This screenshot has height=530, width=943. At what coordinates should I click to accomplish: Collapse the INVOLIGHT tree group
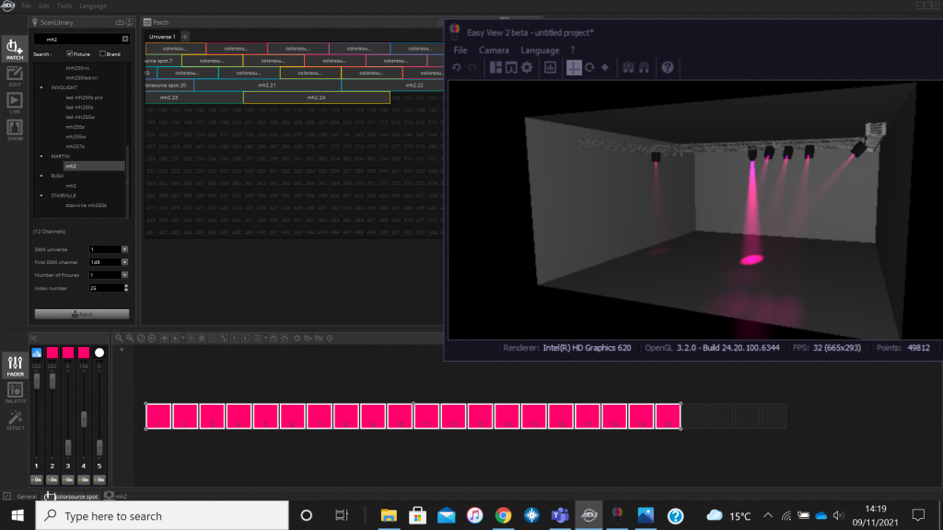(41, 87)
